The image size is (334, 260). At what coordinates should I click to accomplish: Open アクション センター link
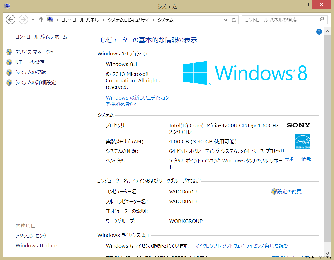pyautogui.click(x=33, y=236)
